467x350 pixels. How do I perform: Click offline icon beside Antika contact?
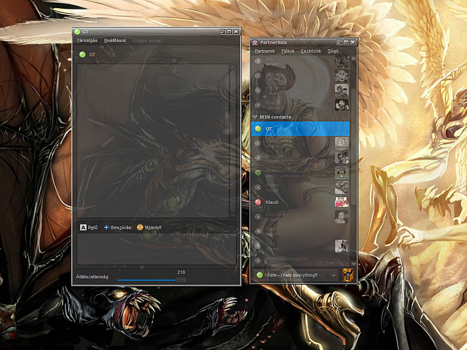pos(258,187)
